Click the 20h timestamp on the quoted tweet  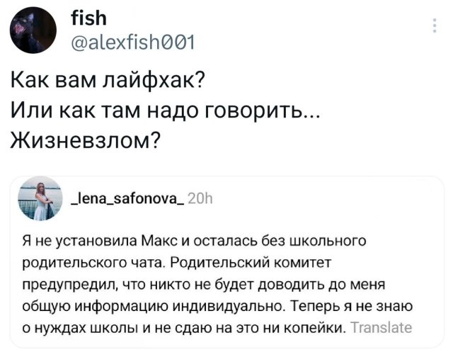coord(200,200)
